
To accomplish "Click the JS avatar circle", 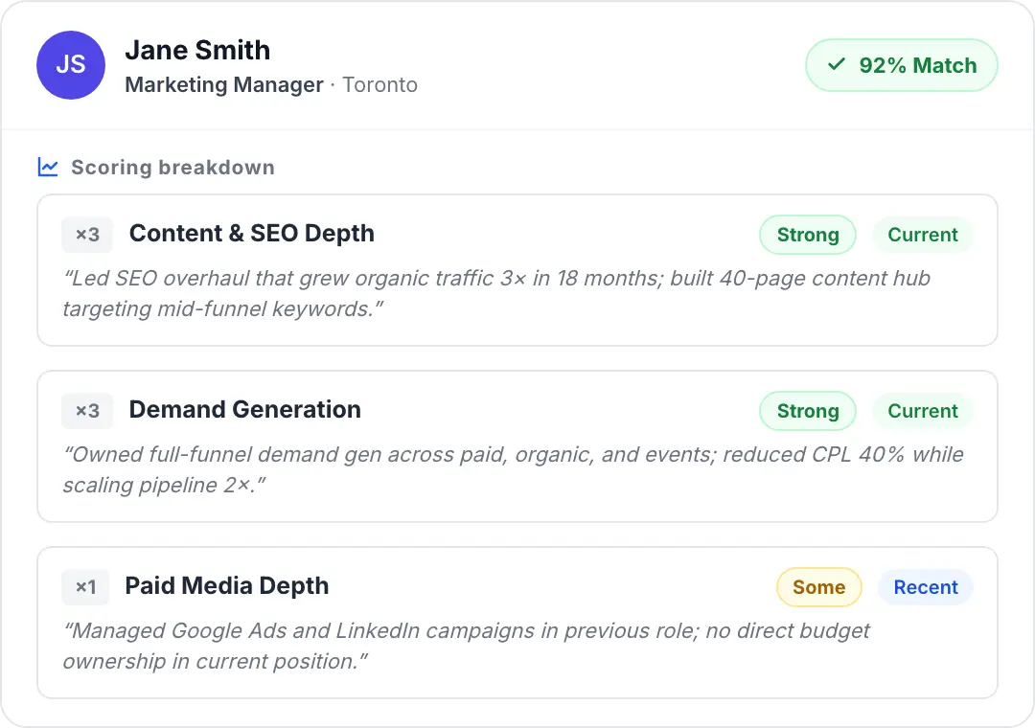I will [x=70, y=65].
